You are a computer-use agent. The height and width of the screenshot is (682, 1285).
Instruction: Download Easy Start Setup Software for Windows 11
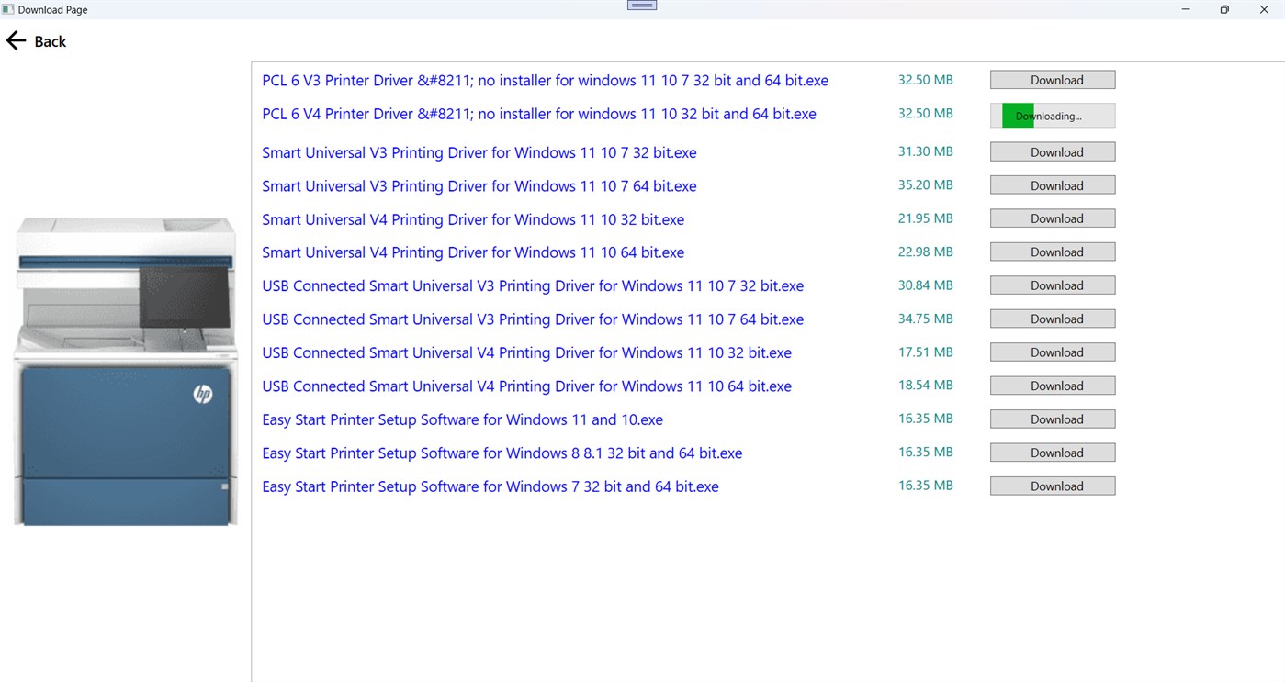pyautogui.click(x=1052, y=419)
